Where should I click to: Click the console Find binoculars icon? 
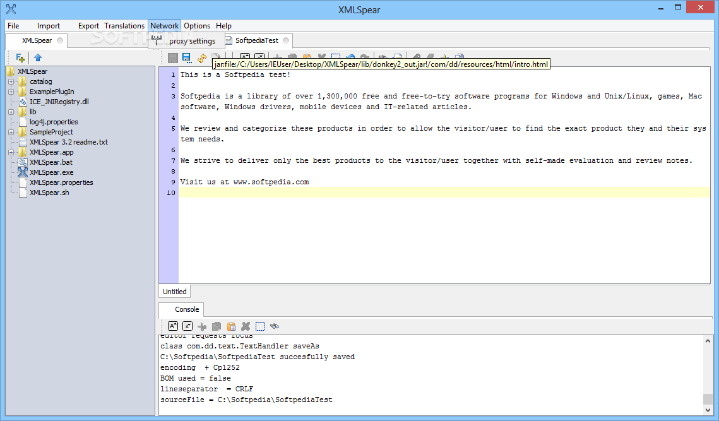(x=275, y=326)
